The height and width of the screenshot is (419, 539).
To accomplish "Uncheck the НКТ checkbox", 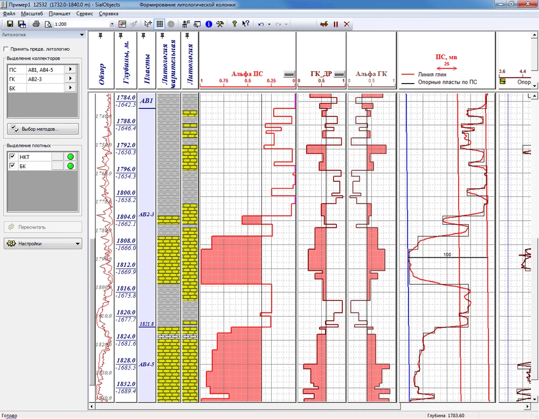I will pyautogui.click(x=13, y=156).
